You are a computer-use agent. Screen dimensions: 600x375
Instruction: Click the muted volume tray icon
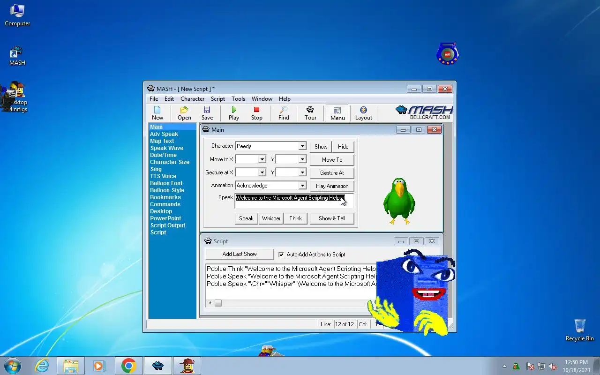click(x=553, y=366)
